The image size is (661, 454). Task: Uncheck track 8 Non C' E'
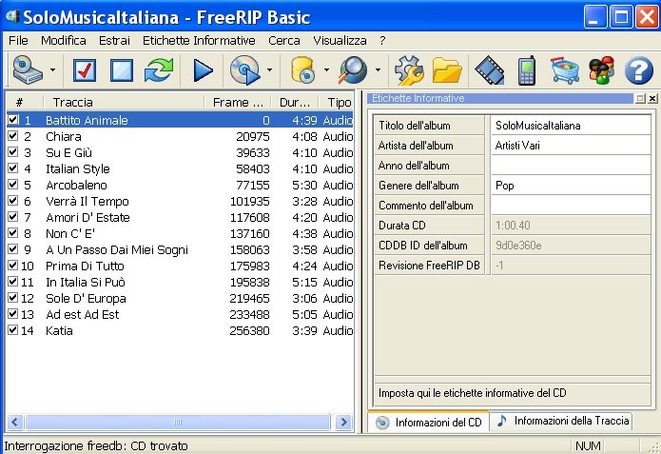tap(13, 233)
